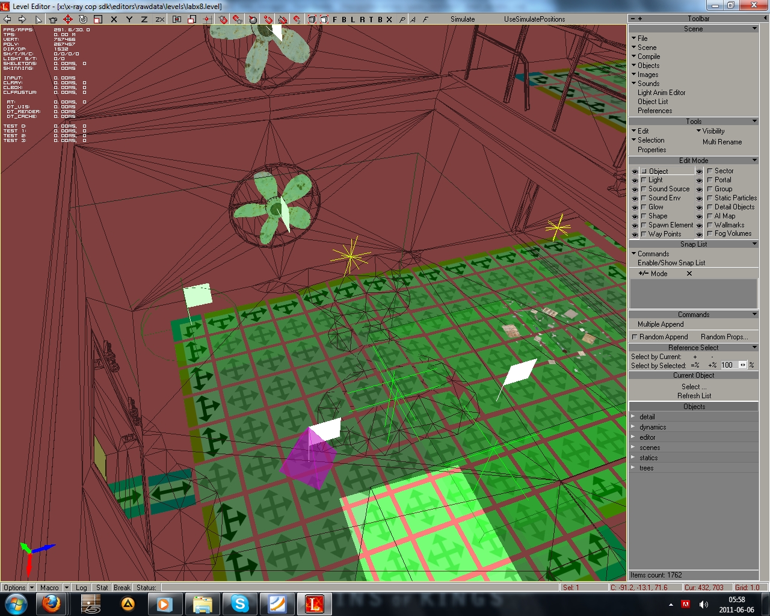Tick the Random Append checkbox
Viewport: 770px width, 616px height.
634,337
